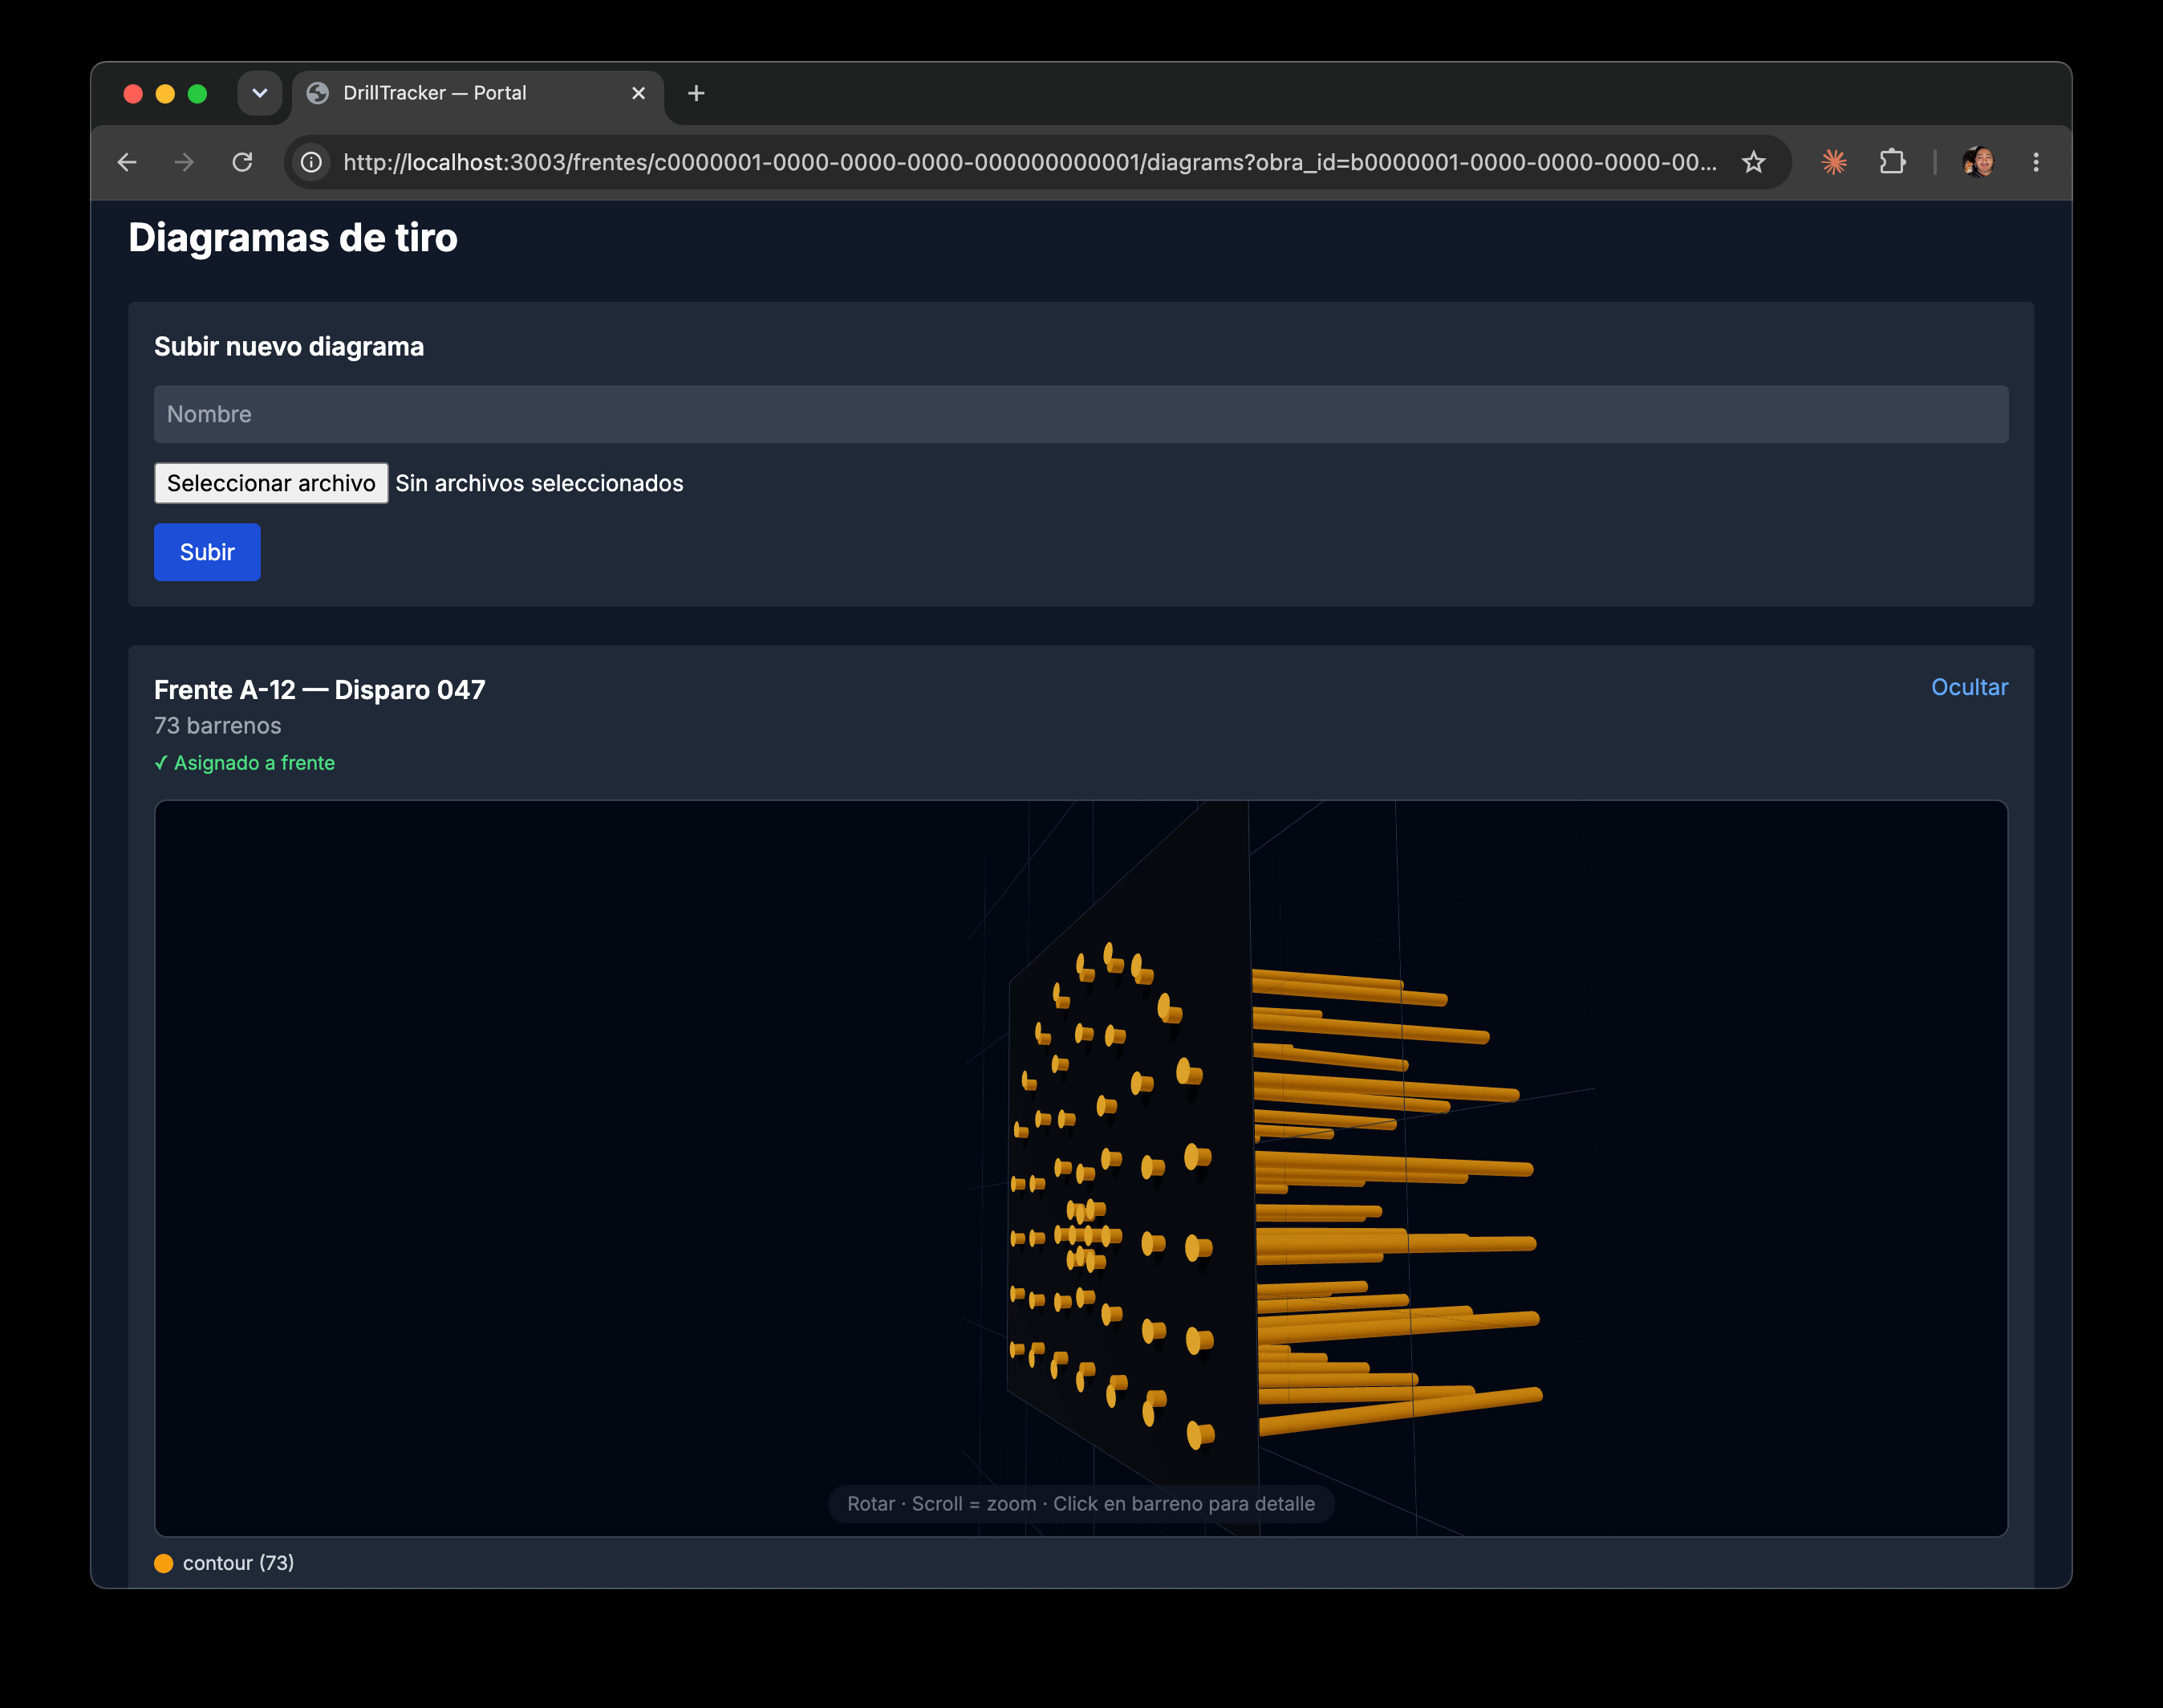Click the Seleccionar archivo button

click(x=271, y=483)
